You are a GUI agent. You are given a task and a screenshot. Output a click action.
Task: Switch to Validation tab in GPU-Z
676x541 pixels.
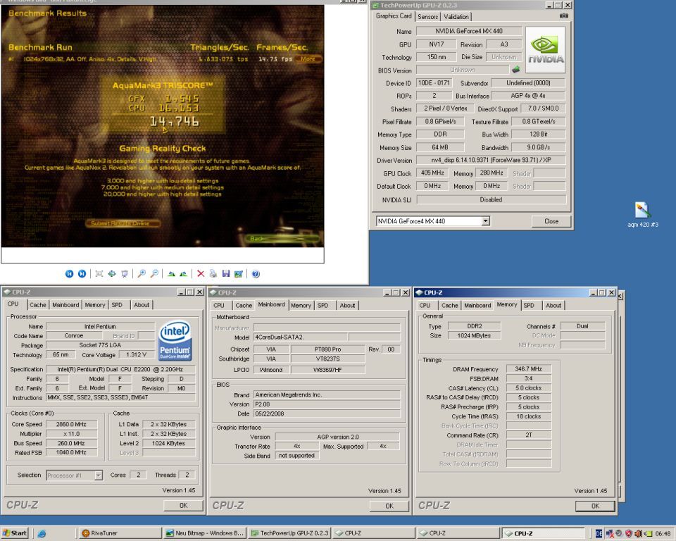point(456,17)
